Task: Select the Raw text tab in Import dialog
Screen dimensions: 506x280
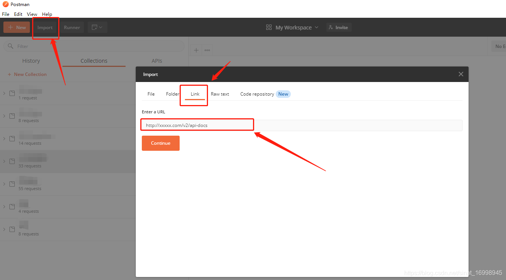Action: pyautogui.click(x=220, y=94)
